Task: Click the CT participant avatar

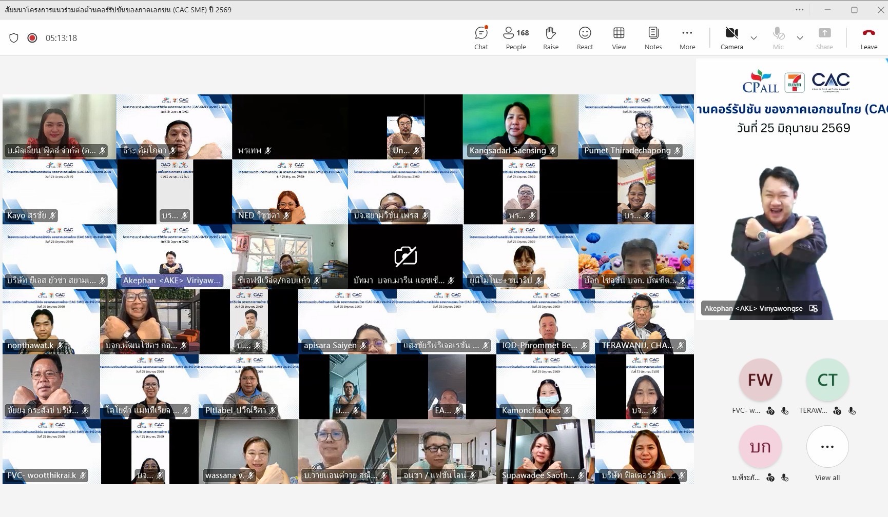Action: [x=827, y=380]
